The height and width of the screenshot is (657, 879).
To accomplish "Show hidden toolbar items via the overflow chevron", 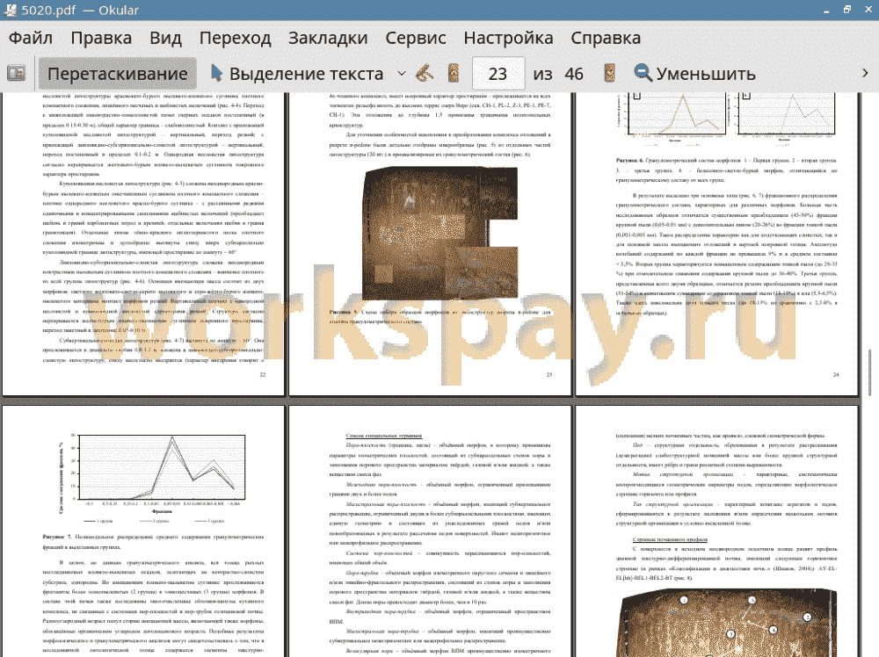I will tap(865, 74).
